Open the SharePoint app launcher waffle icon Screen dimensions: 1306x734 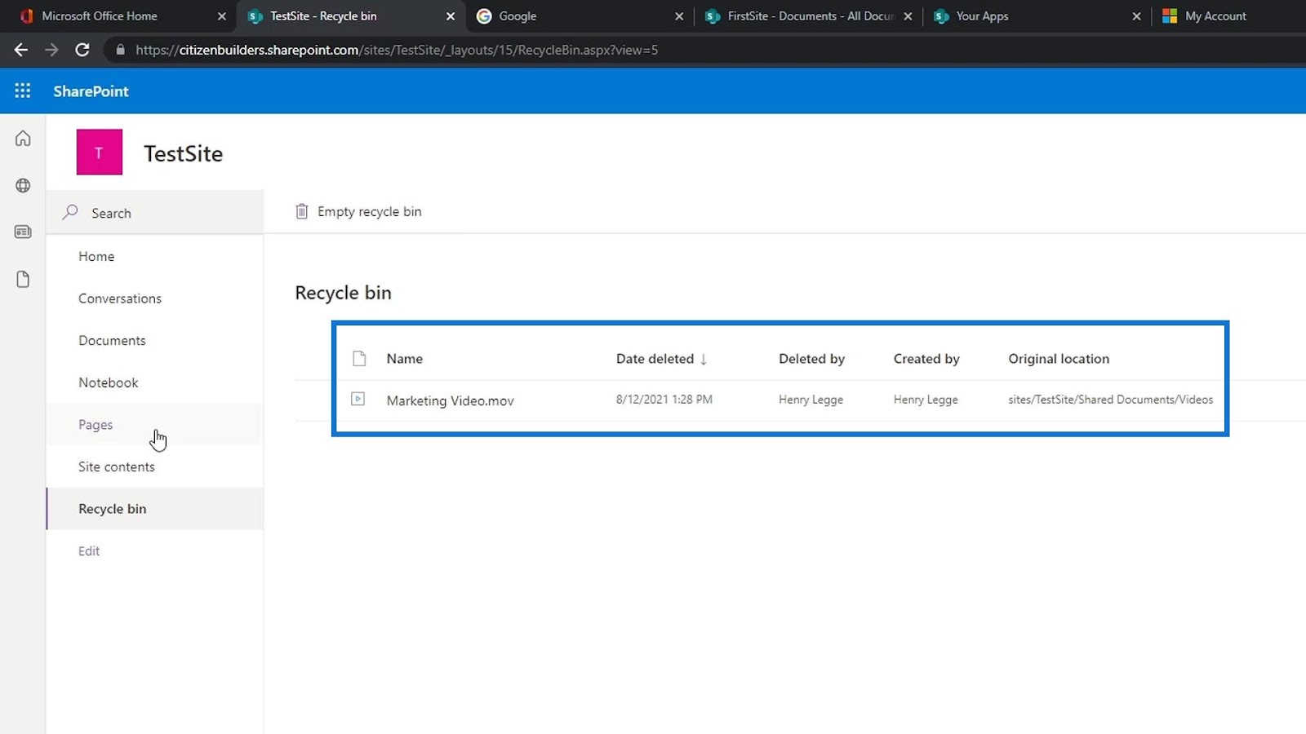pos(23,91)
